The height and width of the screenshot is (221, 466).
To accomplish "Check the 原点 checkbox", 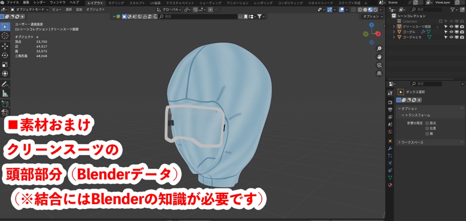I will coord(427,123).
